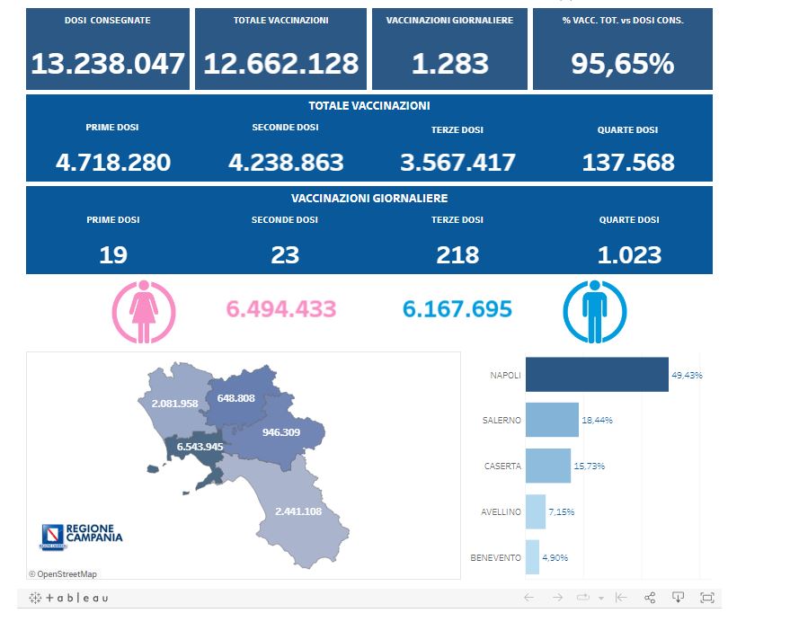Screen dimensions: 790x622
Task: Click the Regione Campania logo
Action: [x=82, y=537]
